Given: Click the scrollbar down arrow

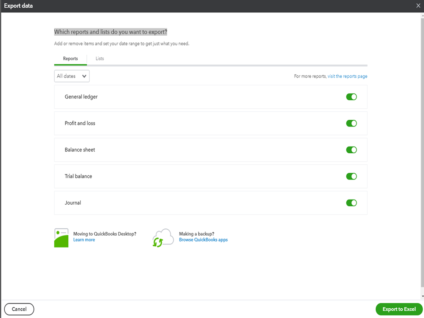Looking at the screenshot, I should 422,296.
